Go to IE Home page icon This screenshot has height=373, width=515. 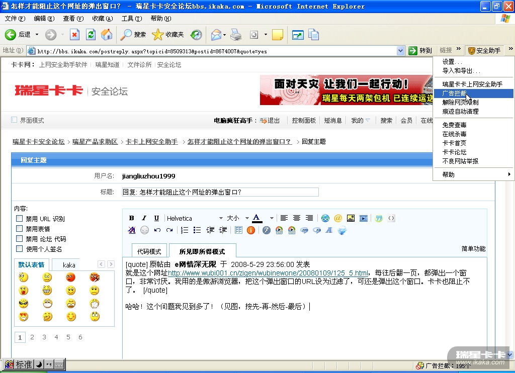click(x=107, y=35)
